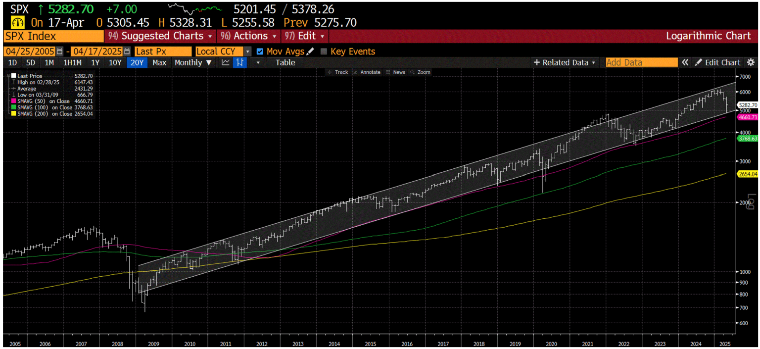This screenshot has height=349, width=760.
Task: Open the Monthly periodicity dropdown
Action: pyautogui.click(x=193, y=62)
